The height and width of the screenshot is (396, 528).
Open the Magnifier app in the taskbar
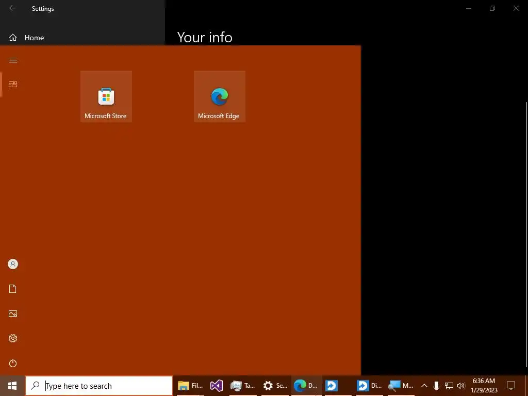tap(401, 386)
